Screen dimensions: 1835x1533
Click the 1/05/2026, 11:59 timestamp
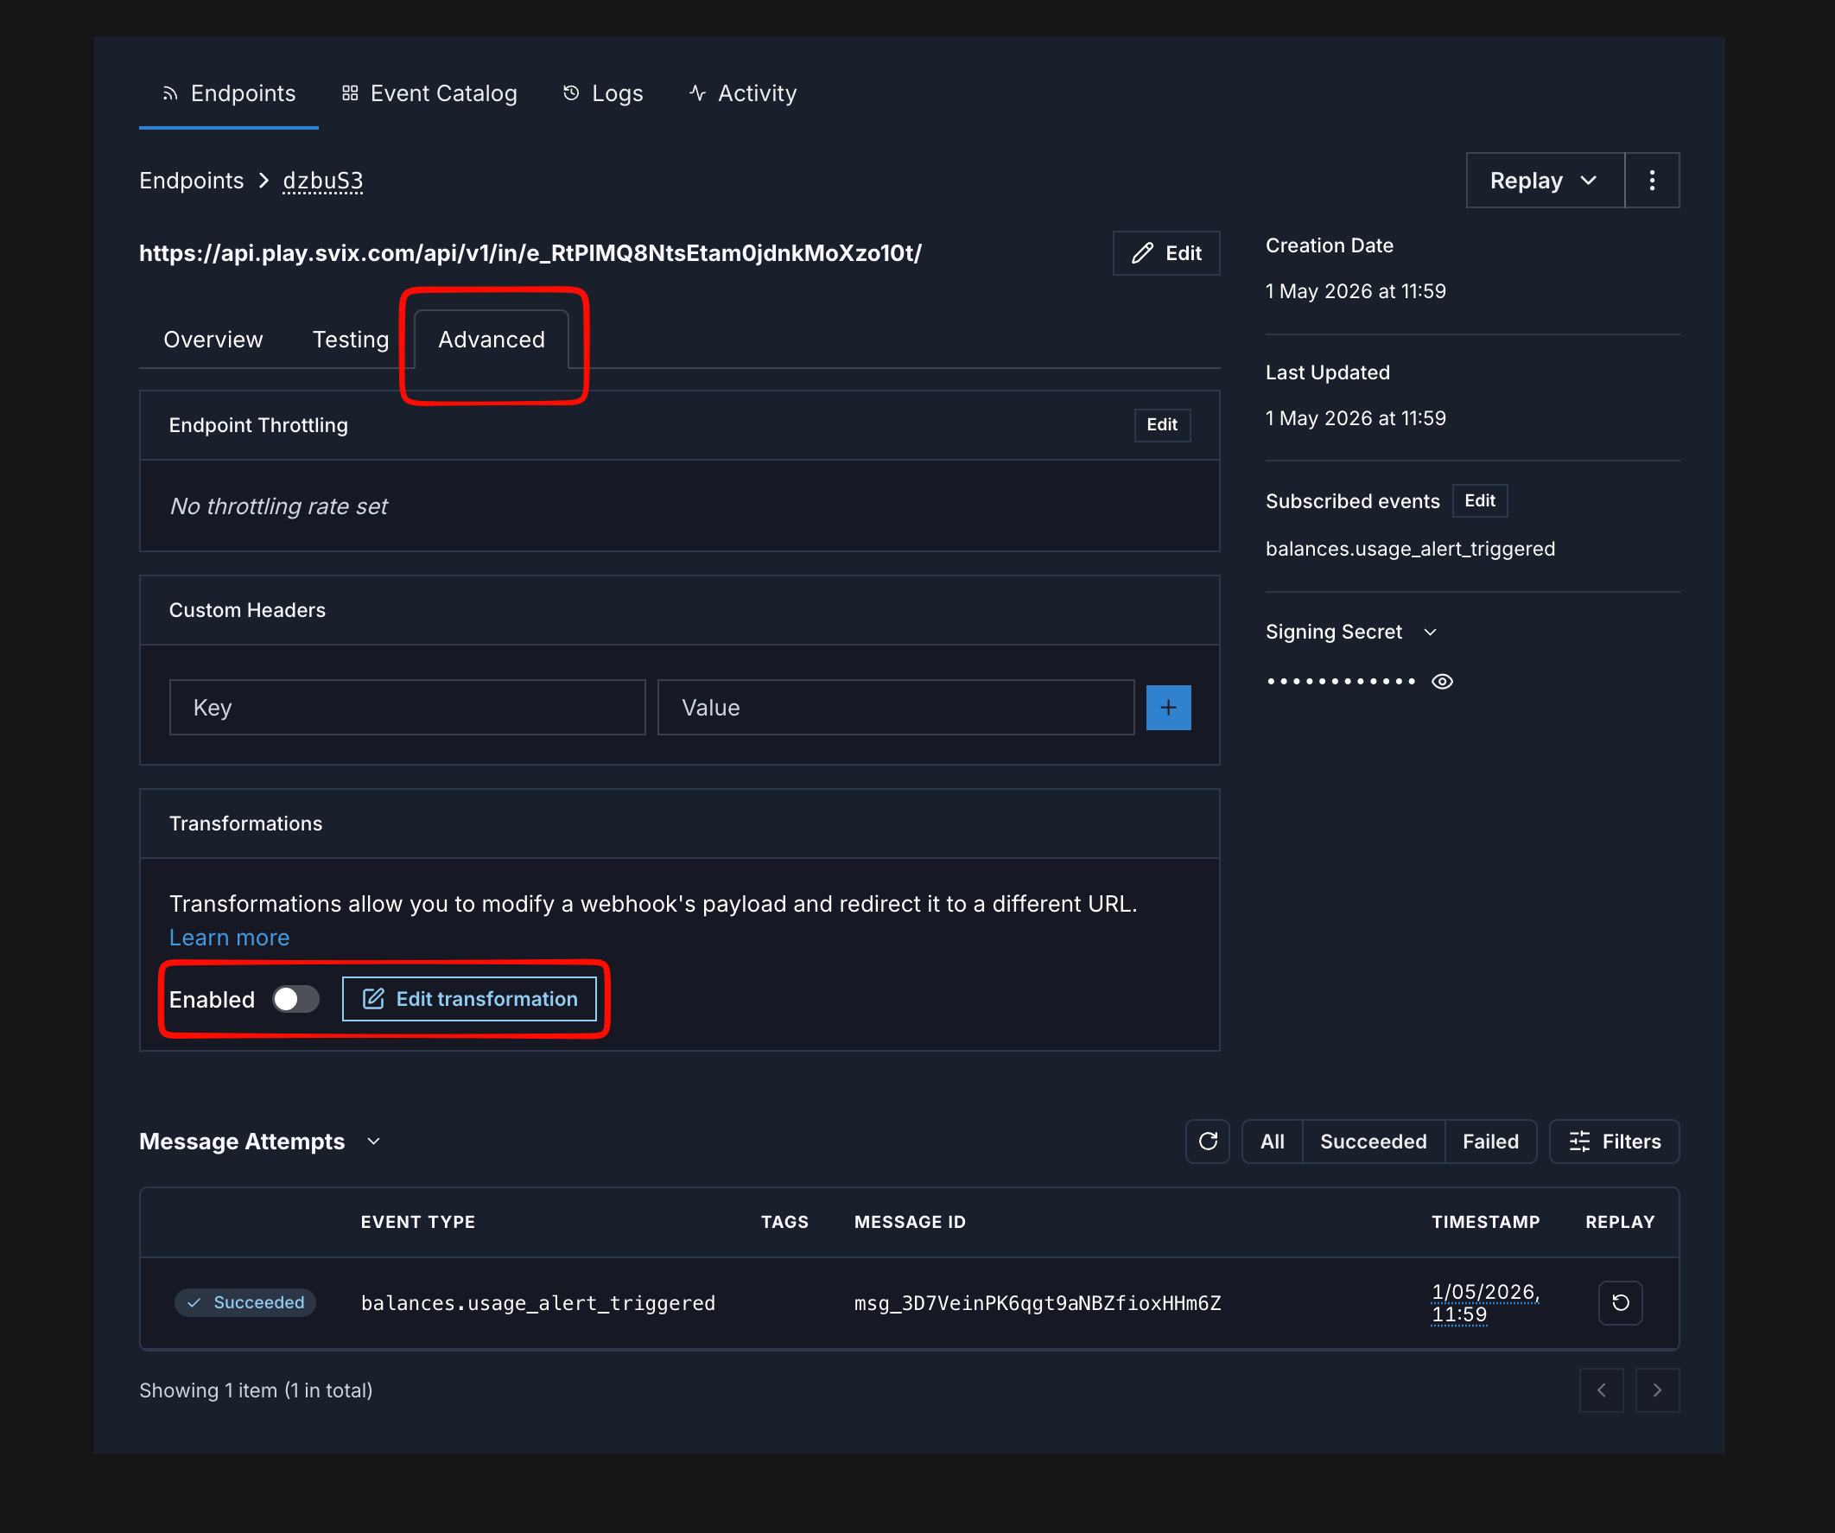(x=1484, y=1304)
